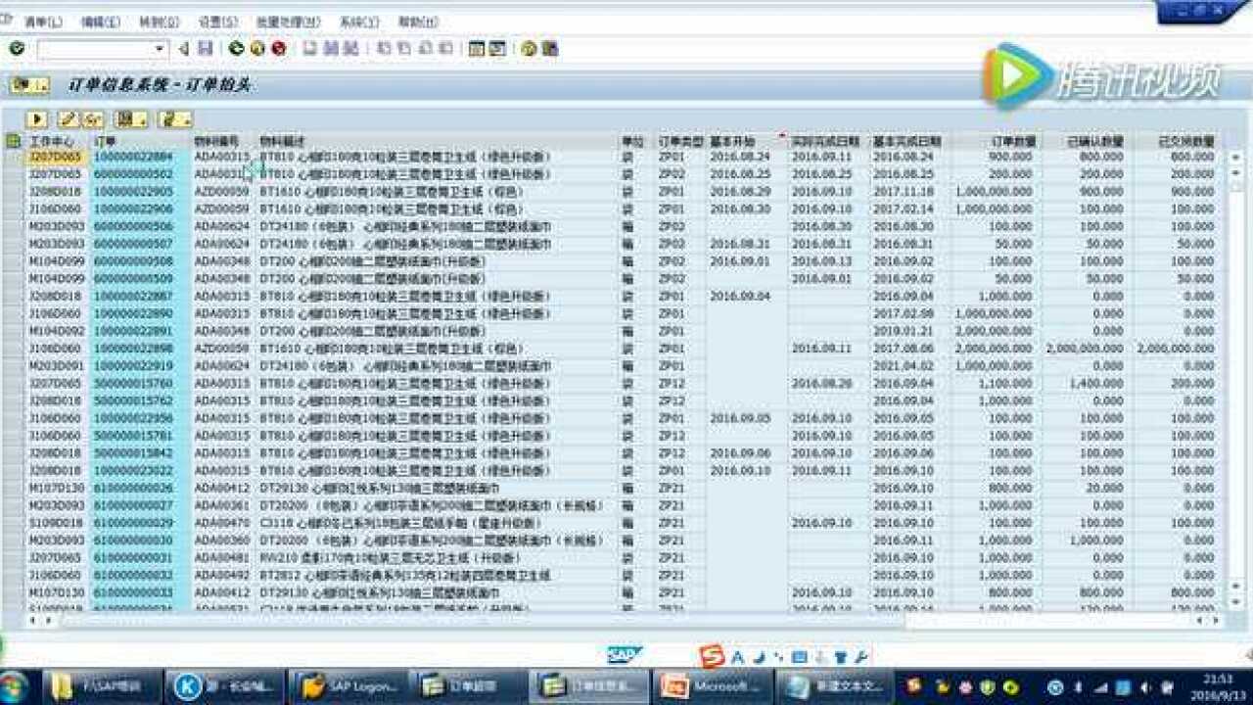1253x705 pixels.
Task: Click date 2021.04.02 in table
Action: [903, 366]
